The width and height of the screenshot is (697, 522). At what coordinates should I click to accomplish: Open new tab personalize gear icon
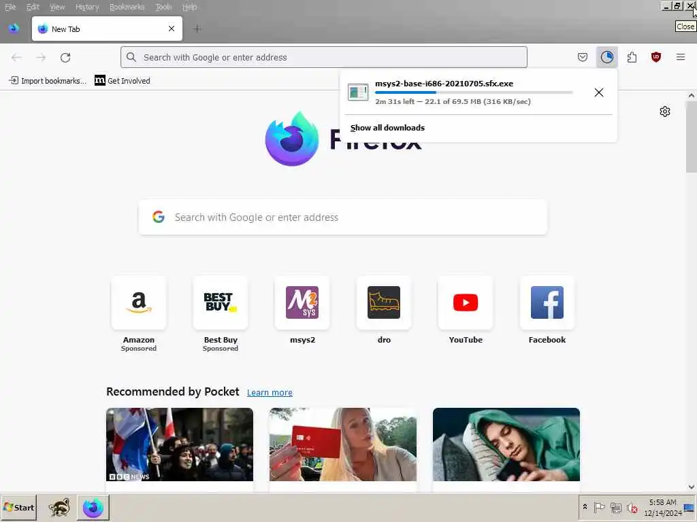665,111
